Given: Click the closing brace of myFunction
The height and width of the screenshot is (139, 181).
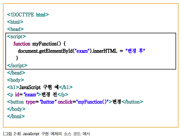Looking at the screenshot, I should (x=17, y=58).
